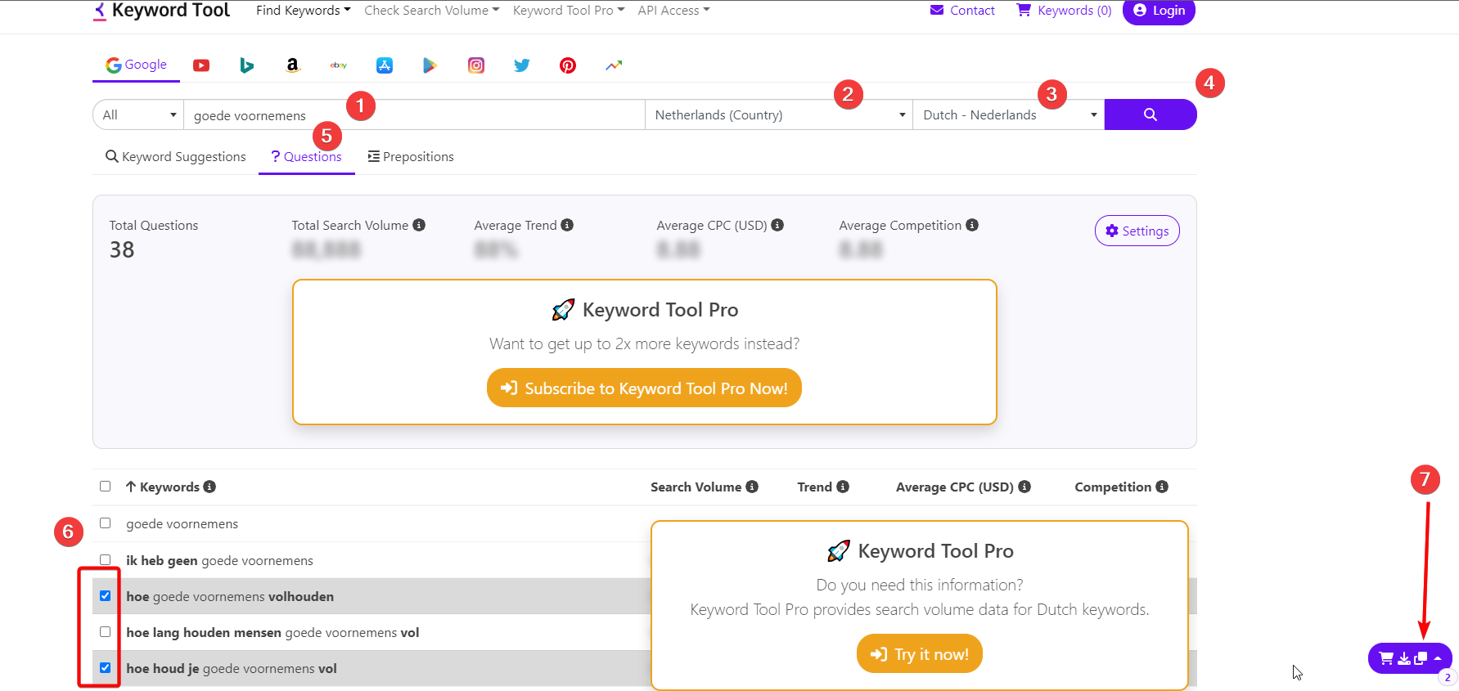Open the Netherlands (Country) dropdown
Image resolution: width=1459 pixels, height=691 pixels.
(x=778, y=115)
